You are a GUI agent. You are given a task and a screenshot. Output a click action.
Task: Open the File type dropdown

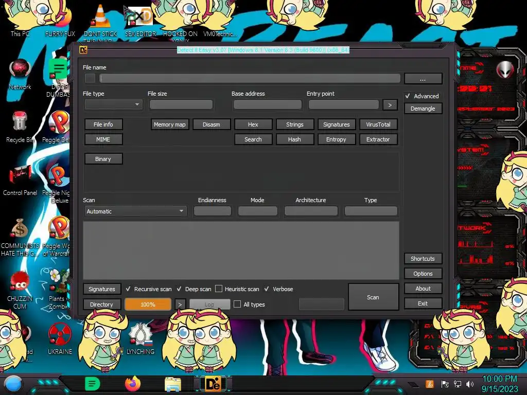[114, 104]
